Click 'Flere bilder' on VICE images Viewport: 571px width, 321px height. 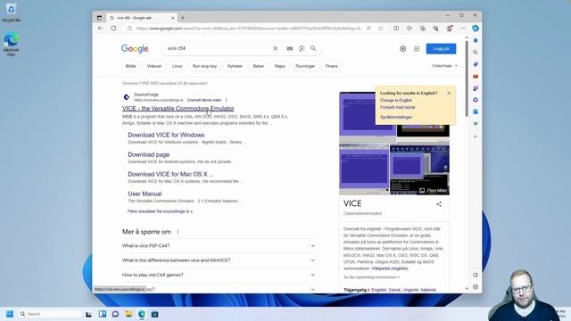pyautogui.click(x=433, y=191)
